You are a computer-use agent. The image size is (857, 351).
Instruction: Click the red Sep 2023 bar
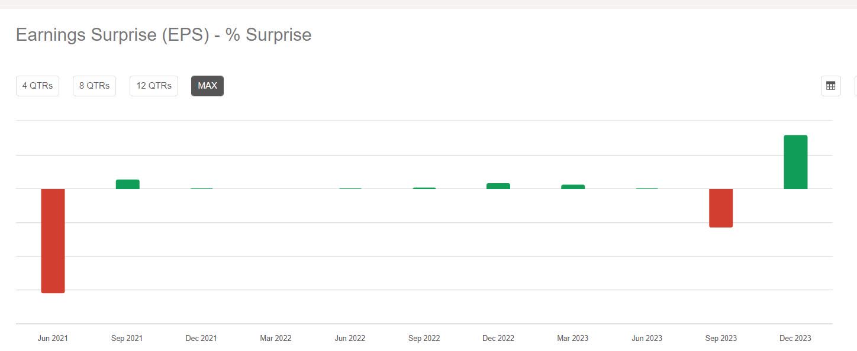click(721, 207)
